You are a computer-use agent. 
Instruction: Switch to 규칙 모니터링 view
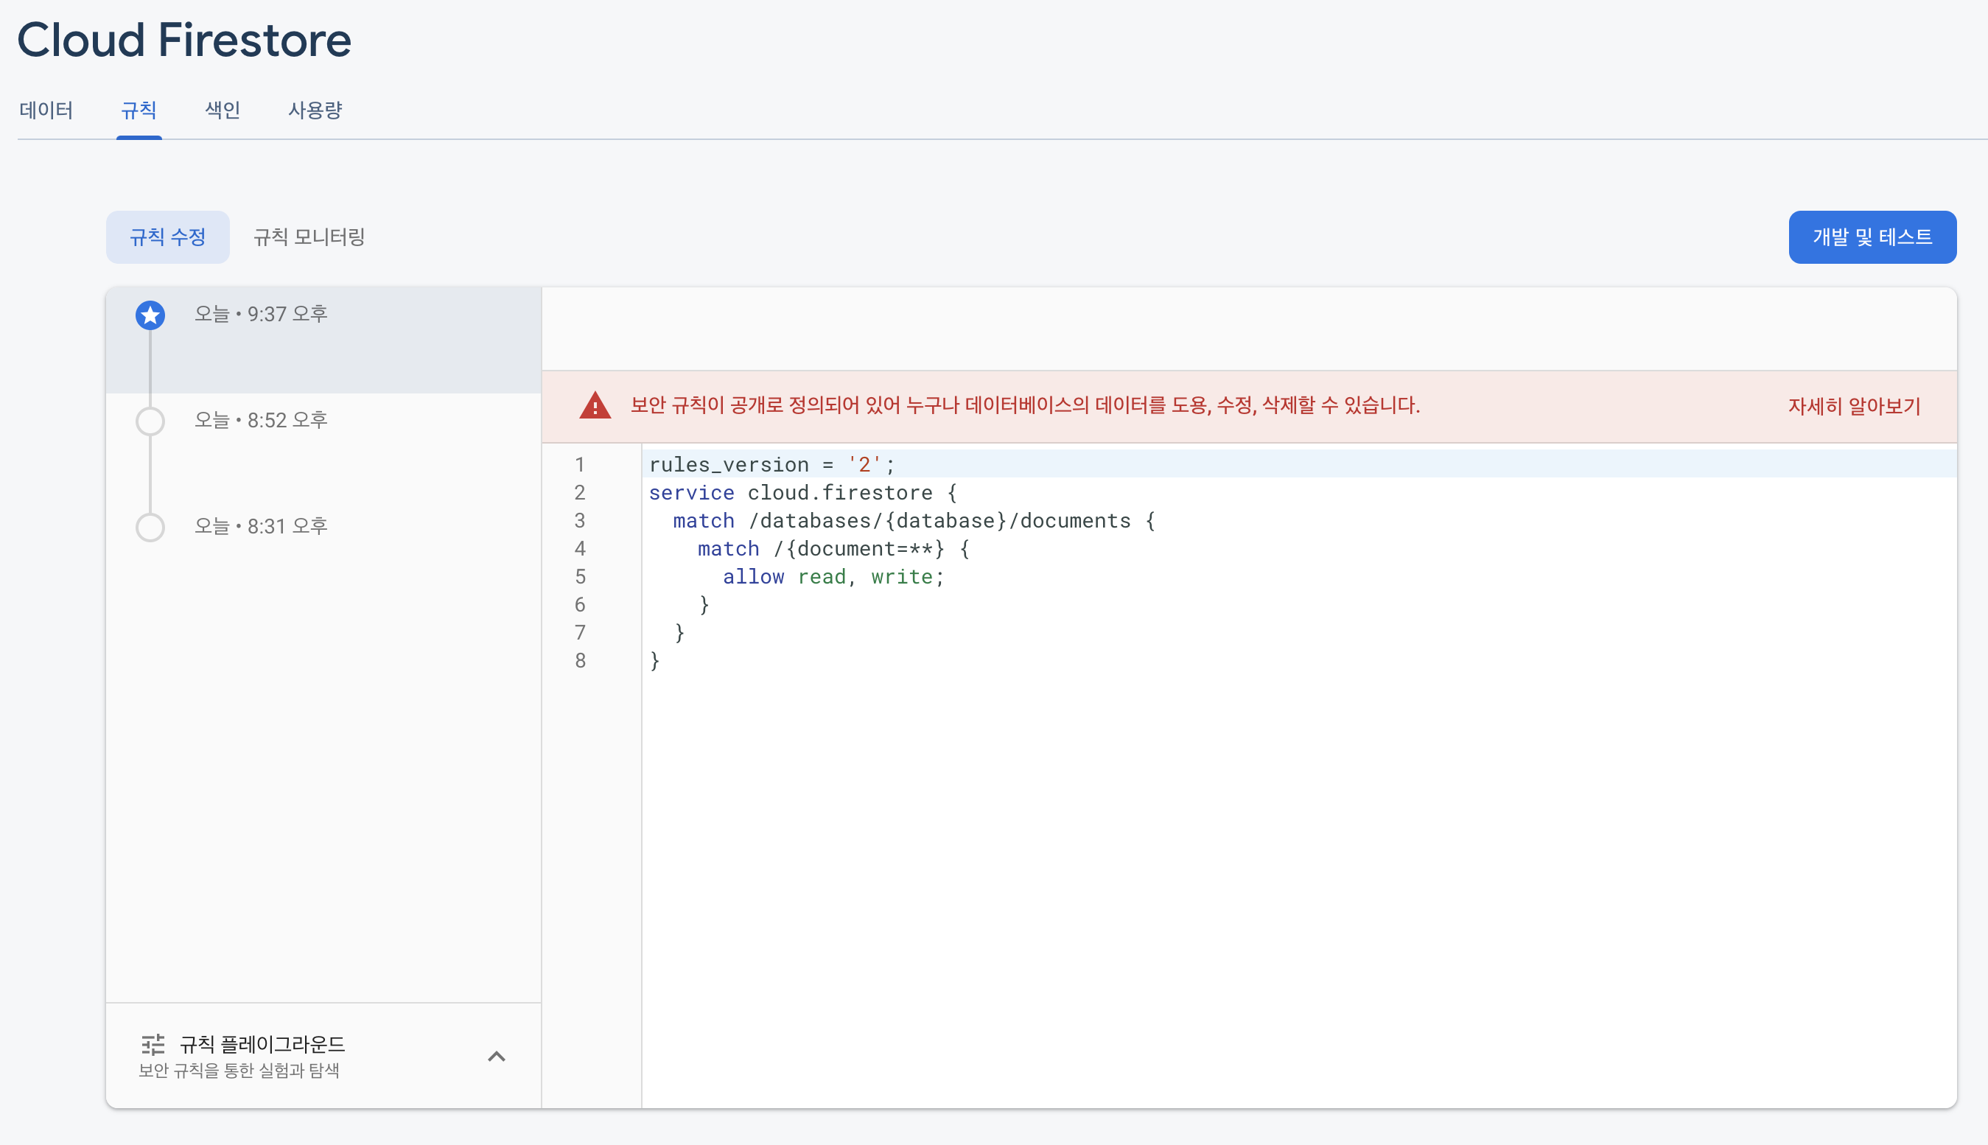pyautogui.click(x=309, y=237)
